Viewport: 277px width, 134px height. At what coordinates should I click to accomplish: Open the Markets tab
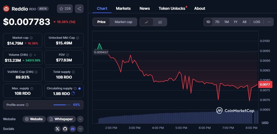(123, 8)
